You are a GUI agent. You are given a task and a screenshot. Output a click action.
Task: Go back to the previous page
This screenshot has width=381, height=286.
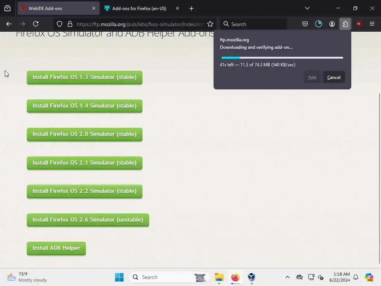(9, 24)
